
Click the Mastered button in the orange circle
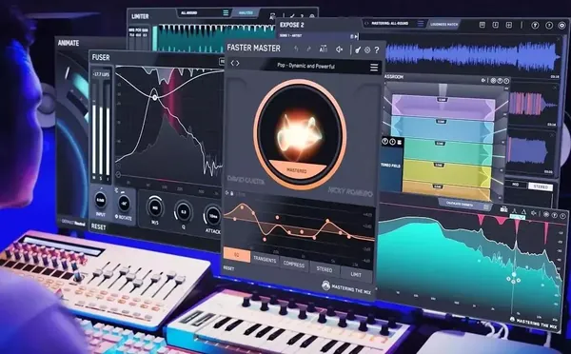point(297,170)
